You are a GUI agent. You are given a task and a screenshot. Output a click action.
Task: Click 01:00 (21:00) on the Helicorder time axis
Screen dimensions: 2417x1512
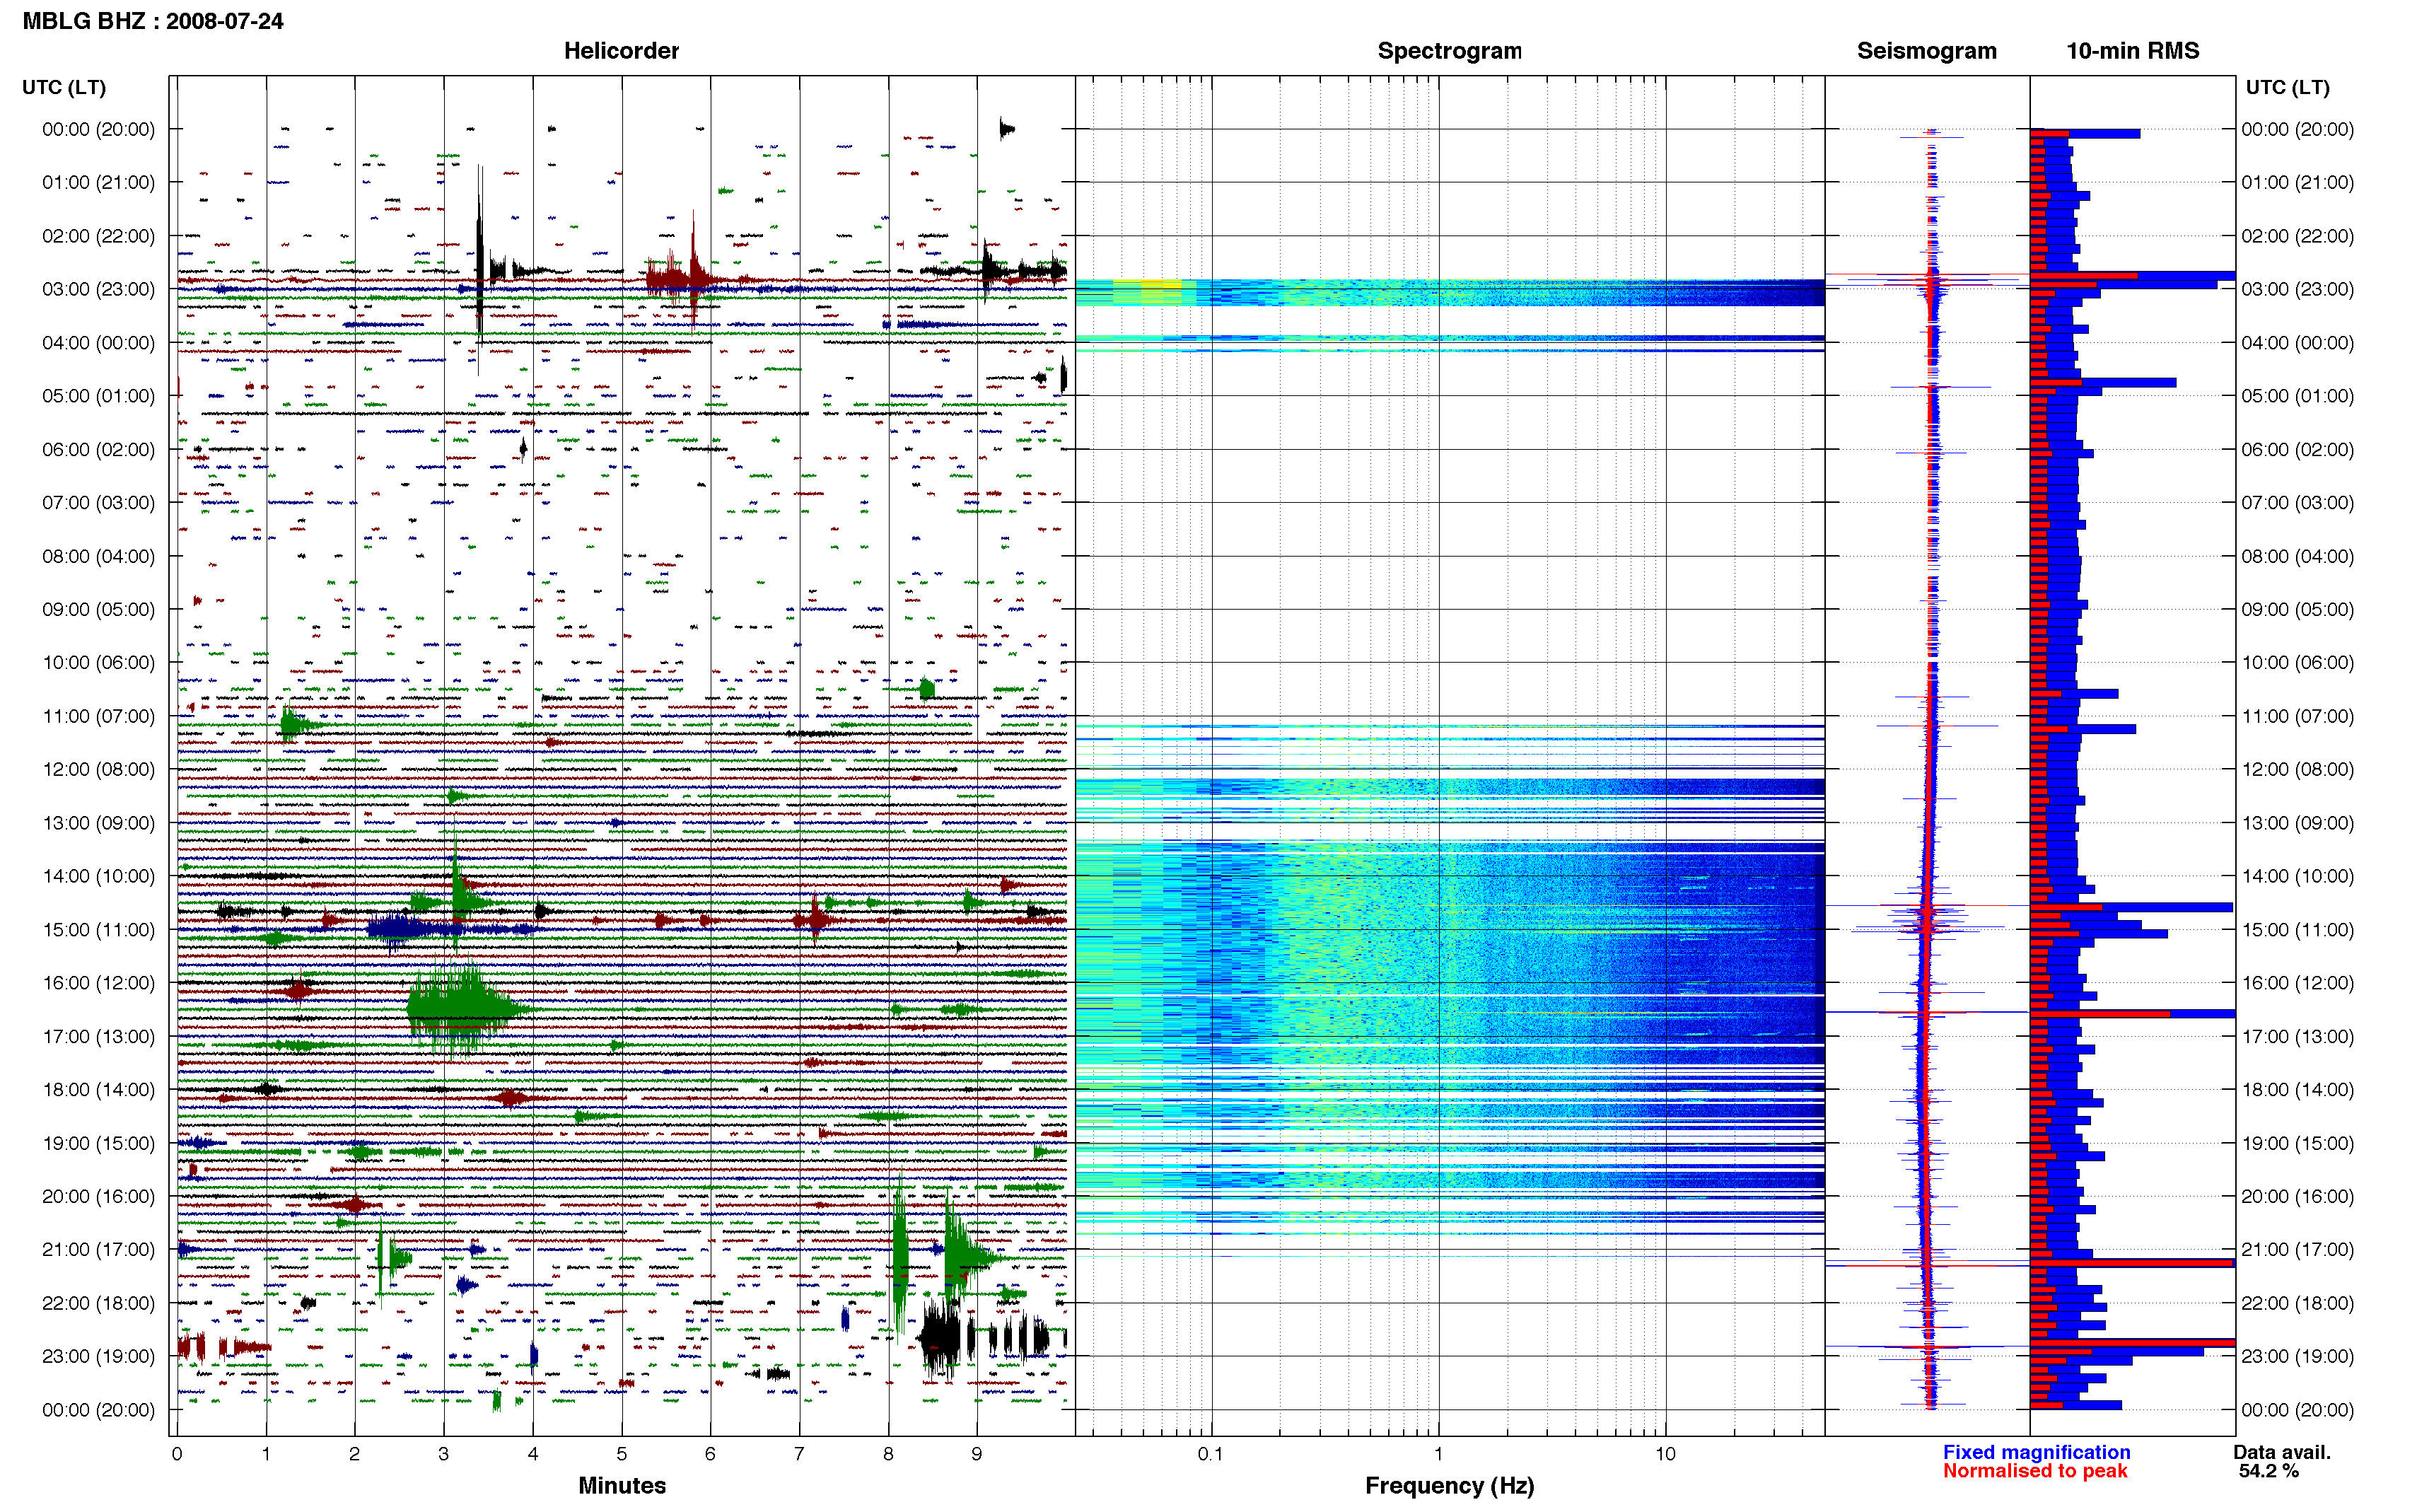(x=99, y=183)
